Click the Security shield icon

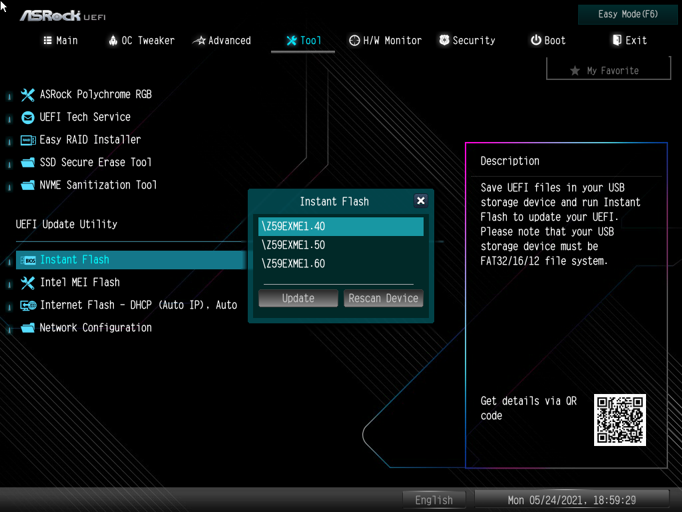click(x=444, y=40)
